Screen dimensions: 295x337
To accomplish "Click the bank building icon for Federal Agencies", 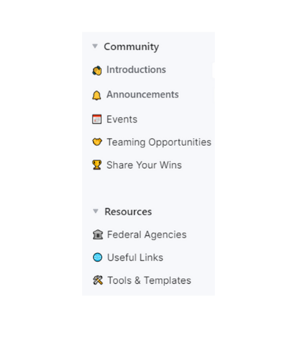I will (97, 234).
